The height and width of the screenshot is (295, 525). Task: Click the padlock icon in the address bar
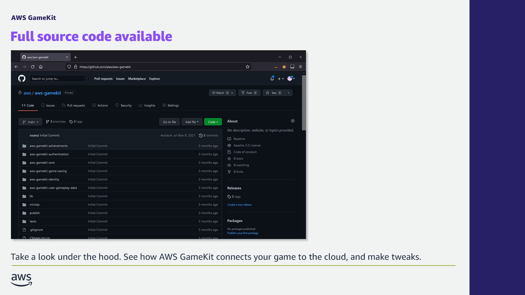[x=76, y=66]
